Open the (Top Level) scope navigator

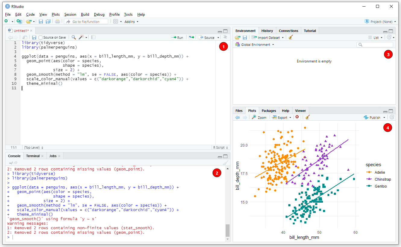(x=33, y=147)
